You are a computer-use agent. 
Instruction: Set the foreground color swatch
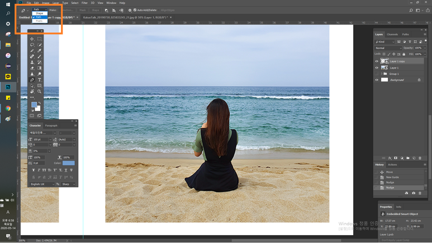click(34, 105)
